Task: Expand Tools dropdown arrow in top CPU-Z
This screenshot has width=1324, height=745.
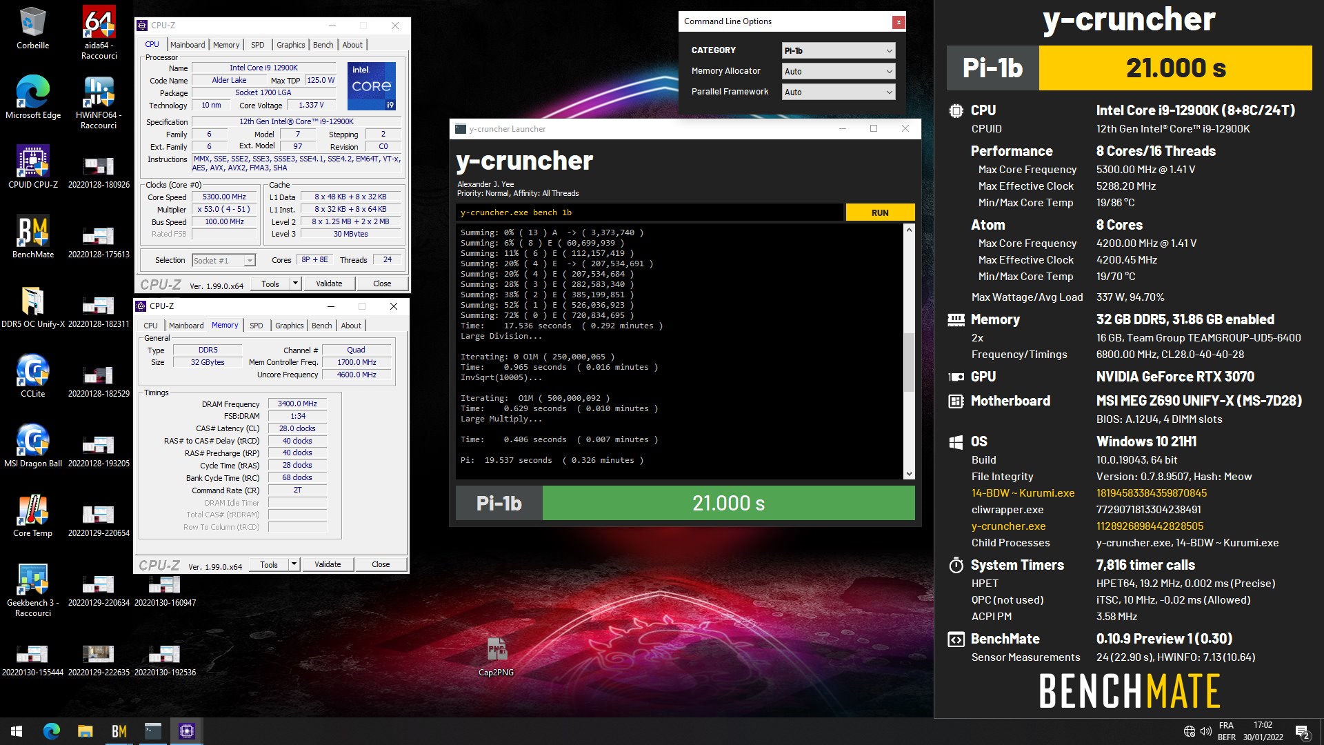Action: (x=295, y=284)
